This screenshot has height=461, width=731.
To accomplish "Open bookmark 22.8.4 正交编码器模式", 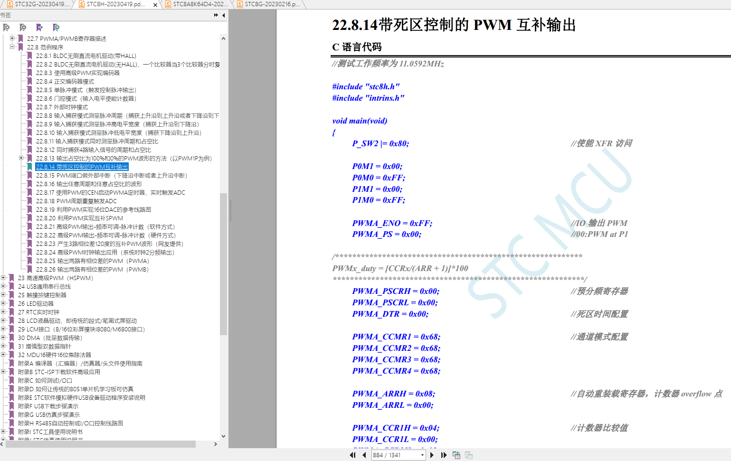I will click(65, 81).
